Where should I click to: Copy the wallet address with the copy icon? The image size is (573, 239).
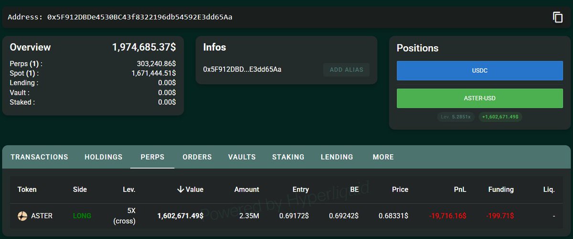tap(558, 17)
